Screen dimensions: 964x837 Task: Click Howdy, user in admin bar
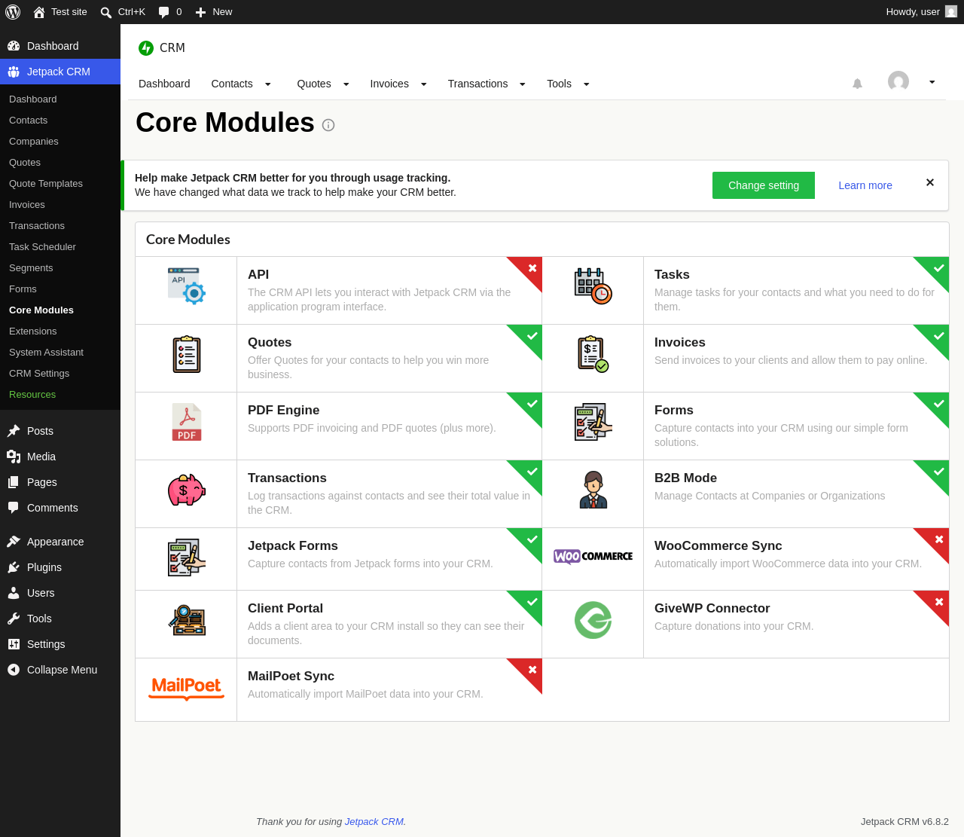pos(913,12)
